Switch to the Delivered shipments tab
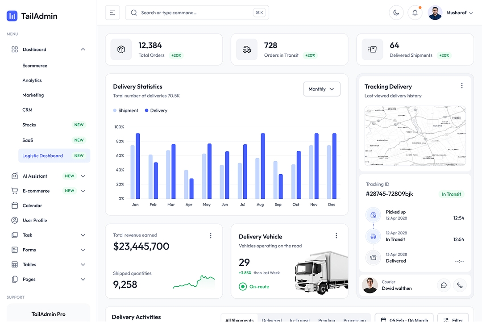Image resolution: width=482 pixels, height=322 pixels. click(271, 319)
